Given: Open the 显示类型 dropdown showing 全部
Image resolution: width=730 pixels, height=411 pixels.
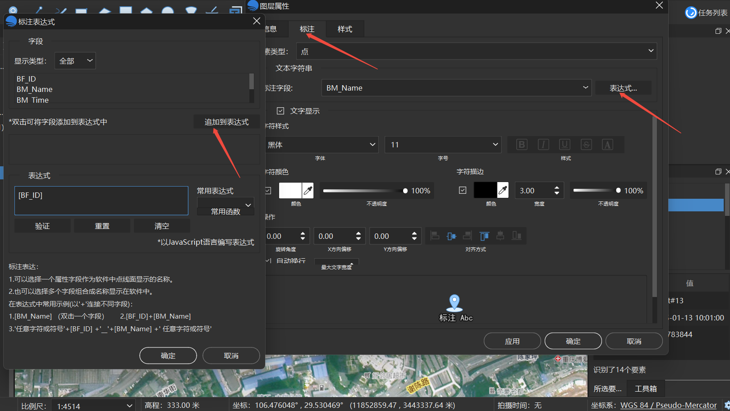Looking at the screenshot, I should 75,60.
